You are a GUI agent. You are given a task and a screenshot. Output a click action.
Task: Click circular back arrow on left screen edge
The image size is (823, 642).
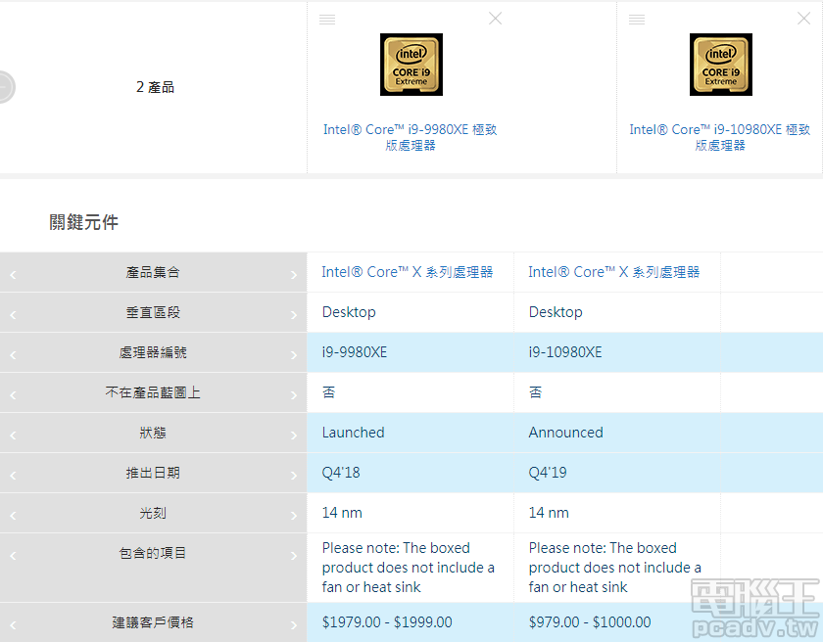click(4, 86)
